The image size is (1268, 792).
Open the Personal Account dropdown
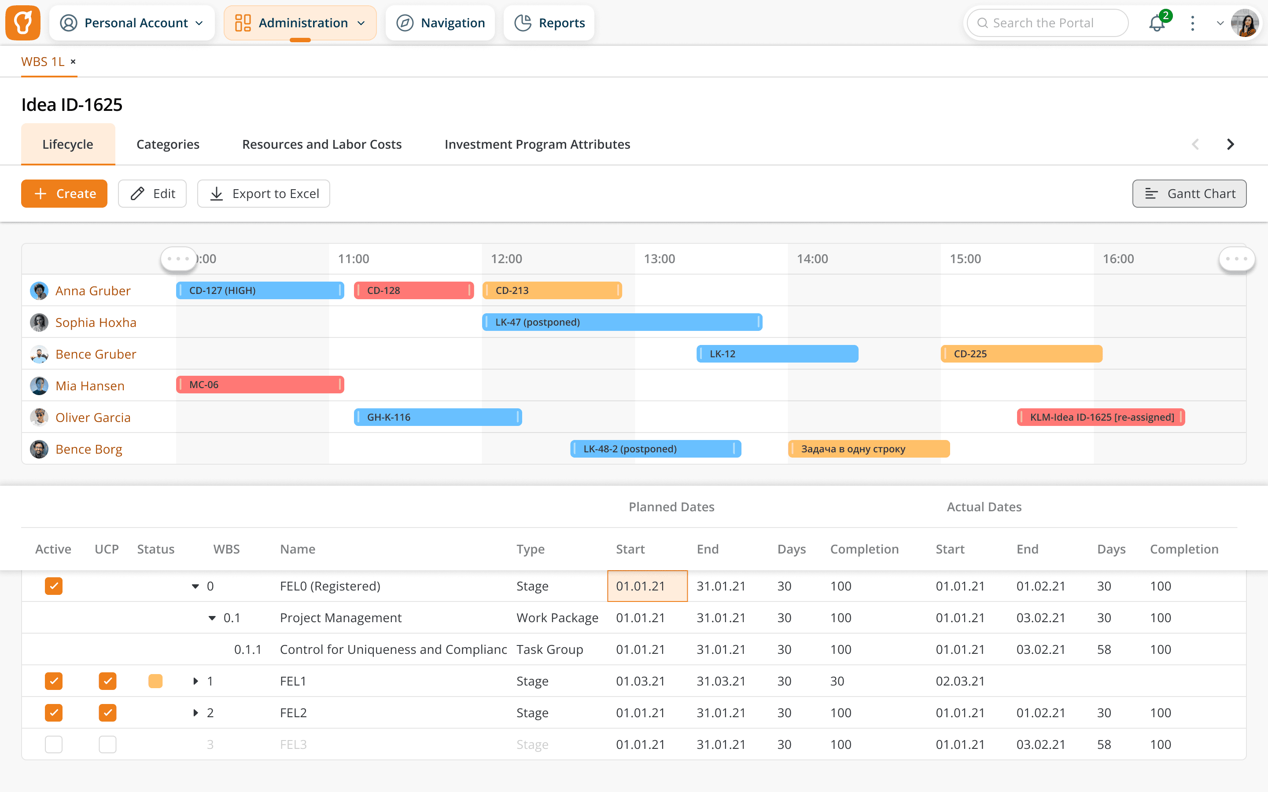(132, 23)
